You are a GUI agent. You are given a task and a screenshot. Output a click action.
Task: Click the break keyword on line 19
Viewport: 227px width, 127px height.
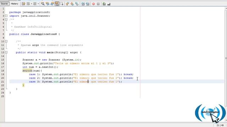(128, 74)
